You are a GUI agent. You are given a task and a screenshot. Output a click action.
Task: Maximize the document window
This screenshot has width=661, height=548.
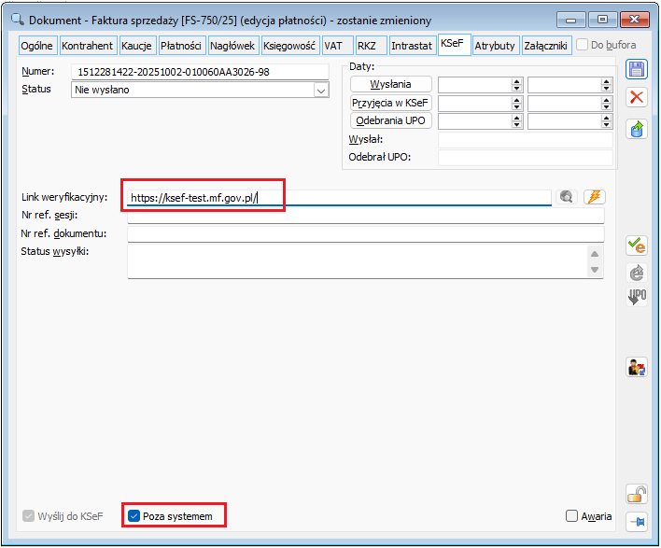(602, 20)
